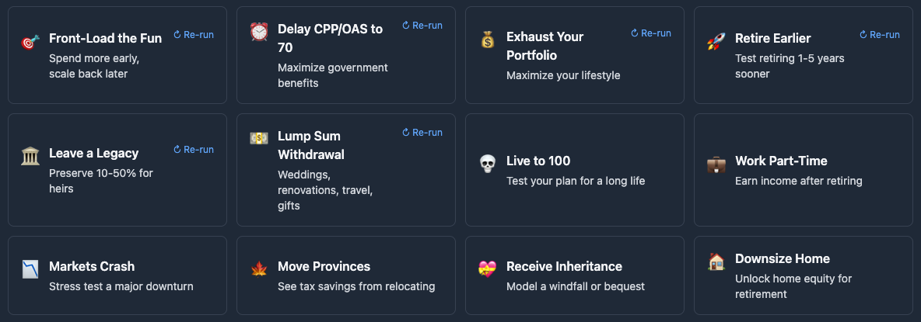921x322 pixels.
Task: Select the Downsize Home scenario description
Action: point(793,286)
